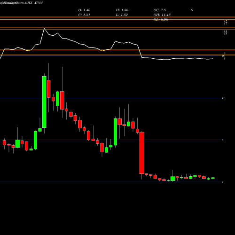Click the 13 label on the upper axis
Image resolution: width=235 pixels, height=235 pixels.
point(226,33)
